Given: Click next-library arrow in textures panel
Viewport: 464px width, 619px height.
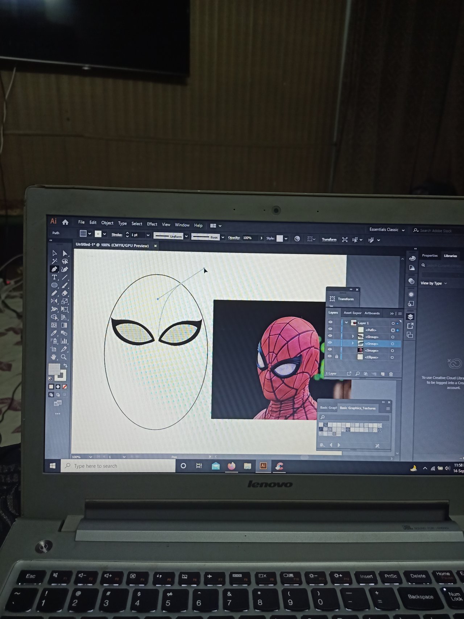Looking at the screenshot, I should [x=339, y=445].
